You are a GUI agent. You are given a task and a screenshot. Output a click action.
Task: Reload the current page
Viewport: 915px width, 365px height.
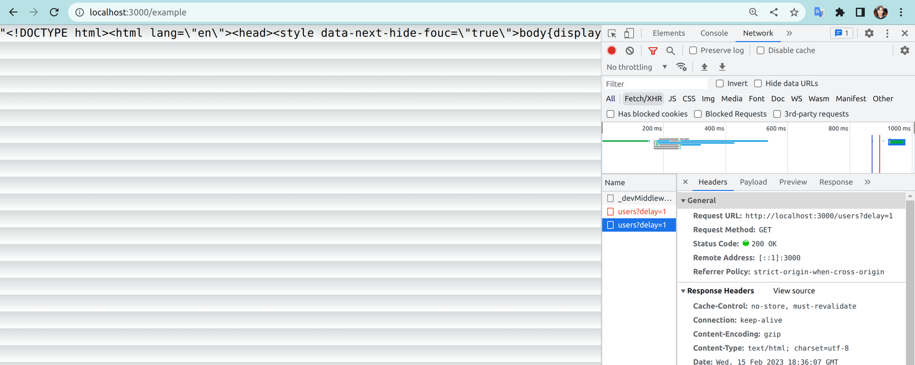(x=54, y=12)
